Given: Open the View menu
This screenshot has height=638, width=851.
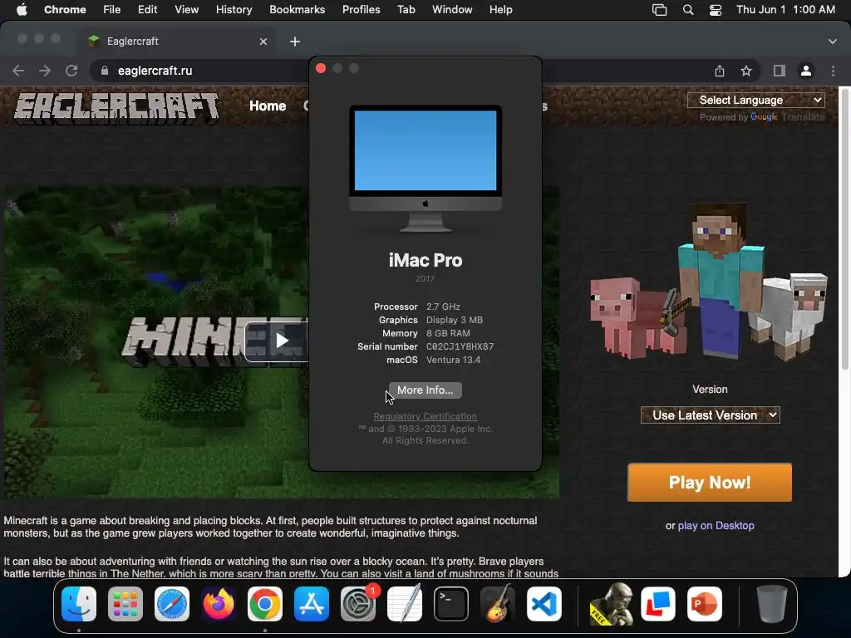Looking at the screenshot, I should (187, 10).
